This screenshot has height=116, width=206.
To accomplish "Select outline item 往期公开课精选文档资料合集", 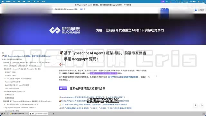I will 12,59.
